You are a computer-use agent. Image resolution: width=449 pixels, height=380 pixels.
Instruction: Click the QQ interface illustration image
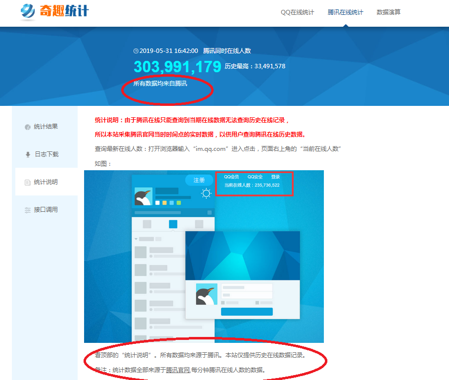pyautogui.click(x=204, y=256)
